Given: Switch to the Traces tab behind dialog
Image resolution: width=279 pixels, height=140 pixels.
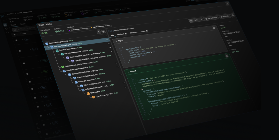Looking at the screenshot, I should [x=13, y=25].
